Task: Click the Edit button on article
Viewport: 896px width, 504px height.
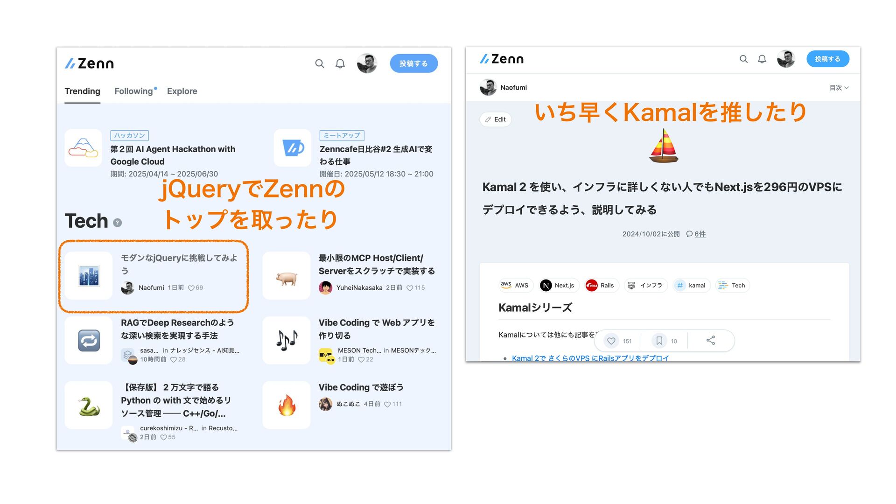Action: pyautogui.click(x=496, y=119)
